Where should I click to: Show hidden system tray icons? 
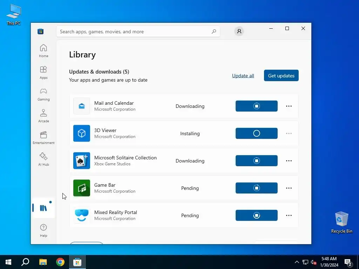click(297, 262)
